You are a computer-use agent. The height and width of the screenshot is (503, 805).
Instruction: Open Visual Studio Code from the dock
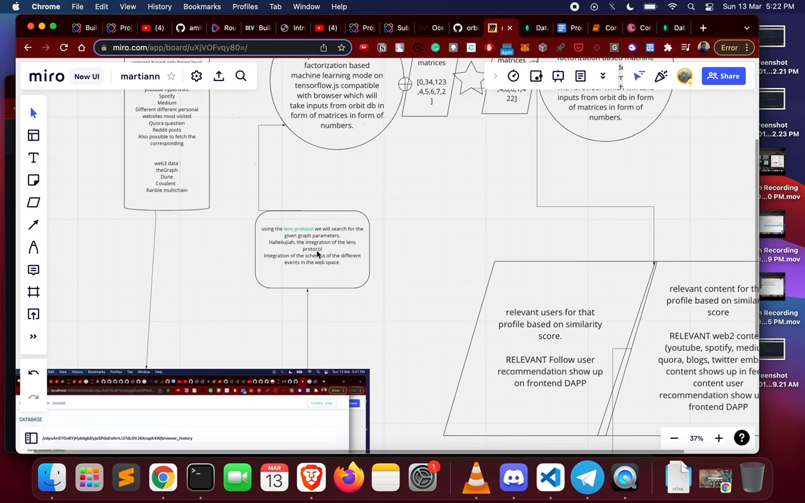551,477
